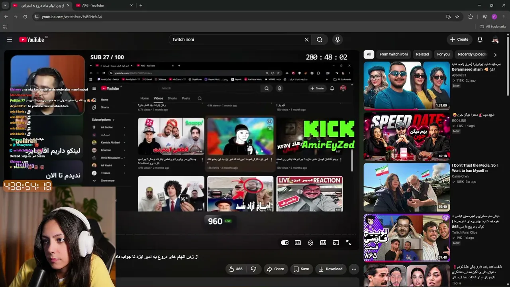Switch to the ARG - YouTube tab
510x287 pixels.
[x=104, y=6]
